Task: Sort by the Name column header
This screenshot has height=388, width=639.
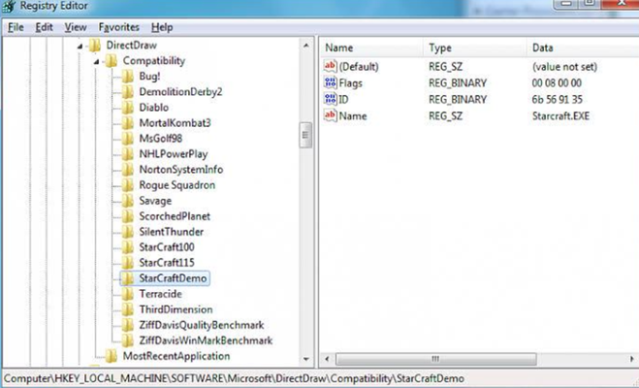Action: (370, 48)
